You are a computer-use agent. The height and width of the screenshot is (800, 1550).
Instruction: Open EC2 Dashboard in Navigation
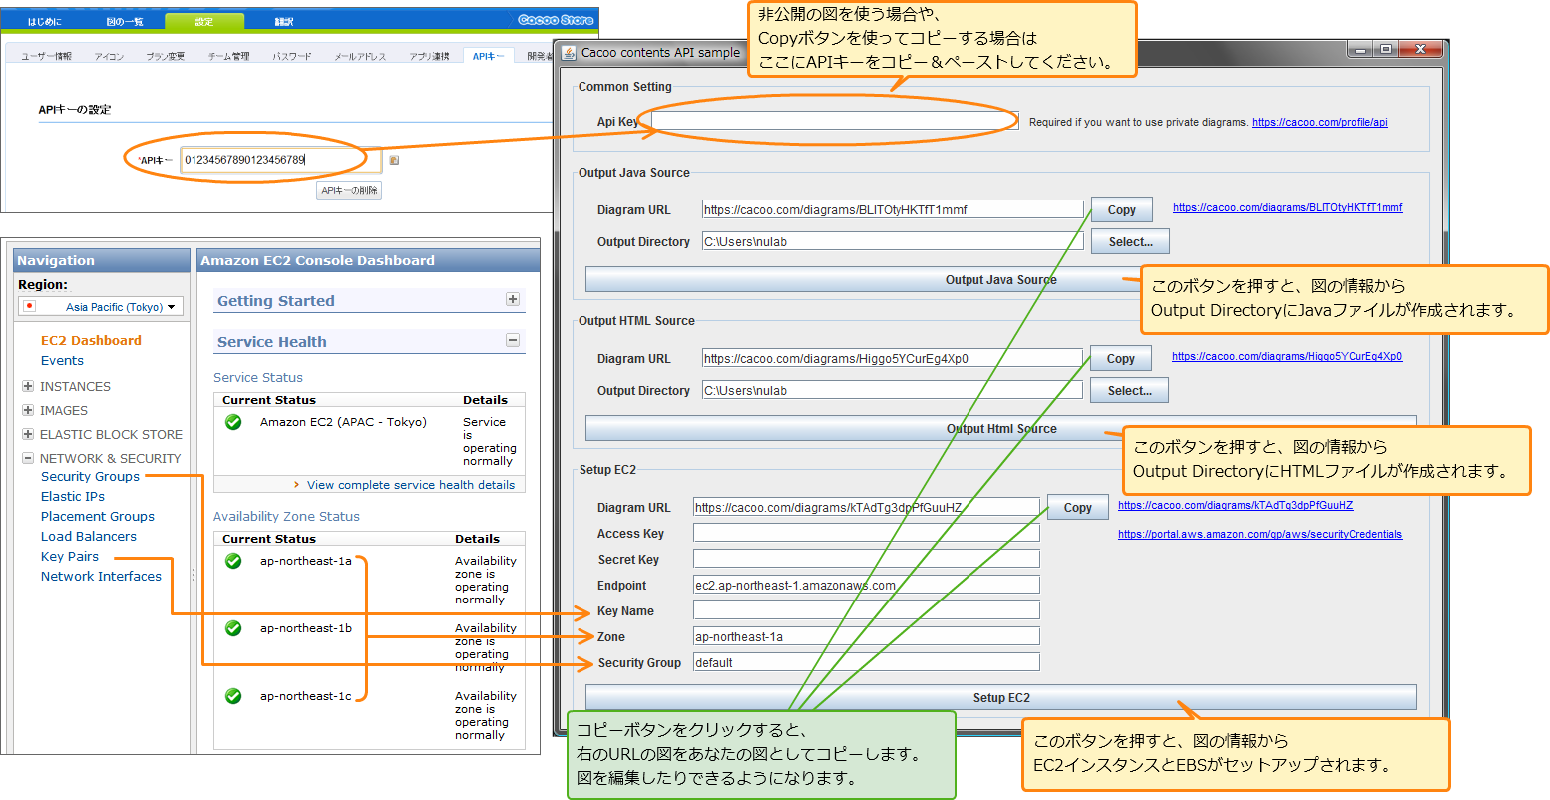click(x=91, y=340)
